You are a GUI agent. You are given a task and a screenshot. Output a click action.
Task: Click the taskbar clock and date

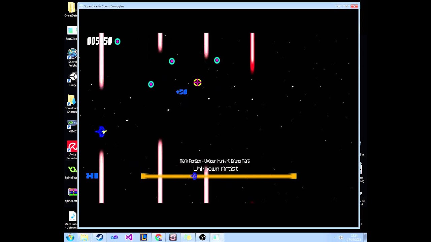[355, 238]
